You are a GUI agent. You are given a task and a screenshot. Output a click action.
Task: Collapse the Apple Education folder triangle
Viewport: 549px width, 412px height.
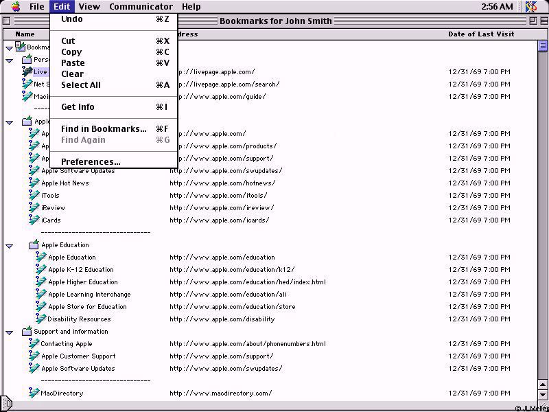tap(10, 246)
